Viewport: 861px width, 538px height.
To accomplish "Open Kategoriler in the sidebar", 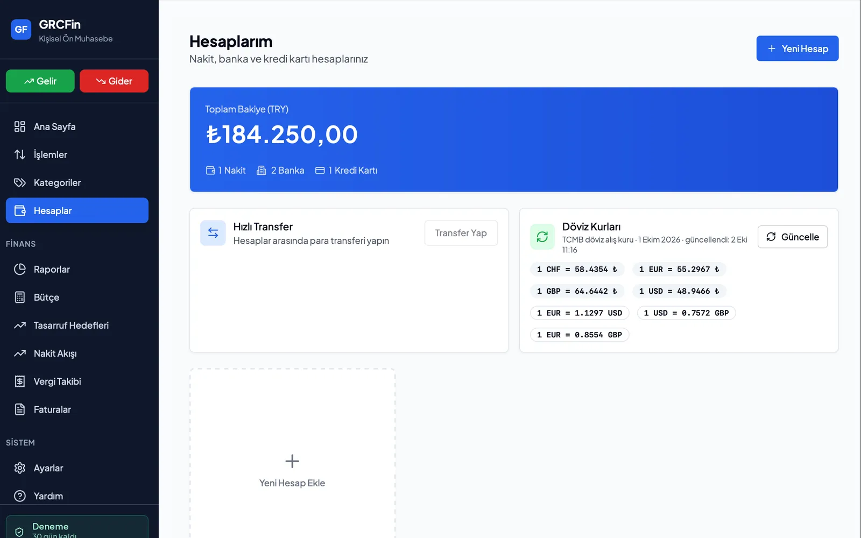I will pos(77,182).
